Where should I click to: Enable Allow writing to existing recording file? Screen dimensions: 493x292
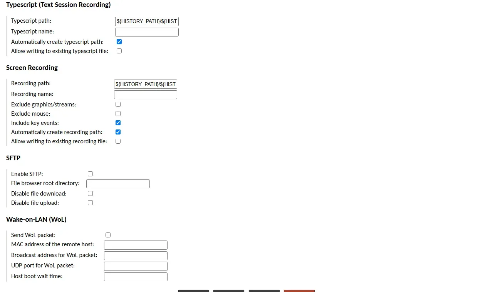[118, 141]
